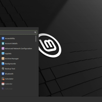Click the Calendar icon
Viewport: 102px width, 102px height.
click(x=3, y=84)
